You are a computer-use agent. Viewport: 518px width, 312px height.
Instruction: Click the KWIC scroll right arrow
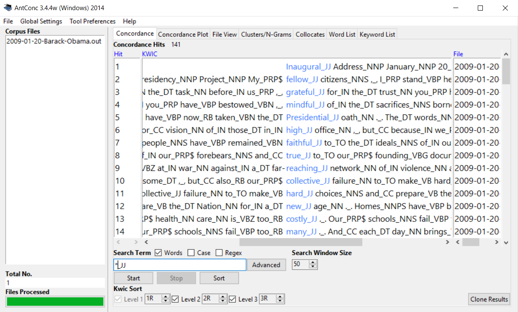[x=448, y=242]
